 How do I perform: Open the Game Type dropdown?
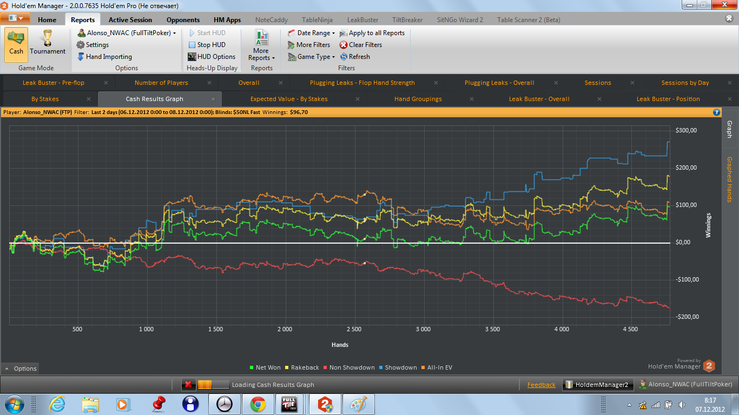click(x=312, y=57)
